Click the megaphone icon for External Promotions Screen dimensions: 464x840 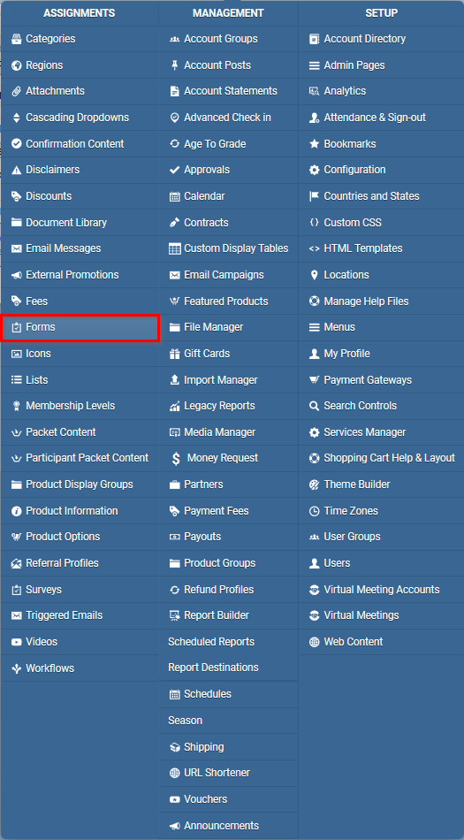16,275
